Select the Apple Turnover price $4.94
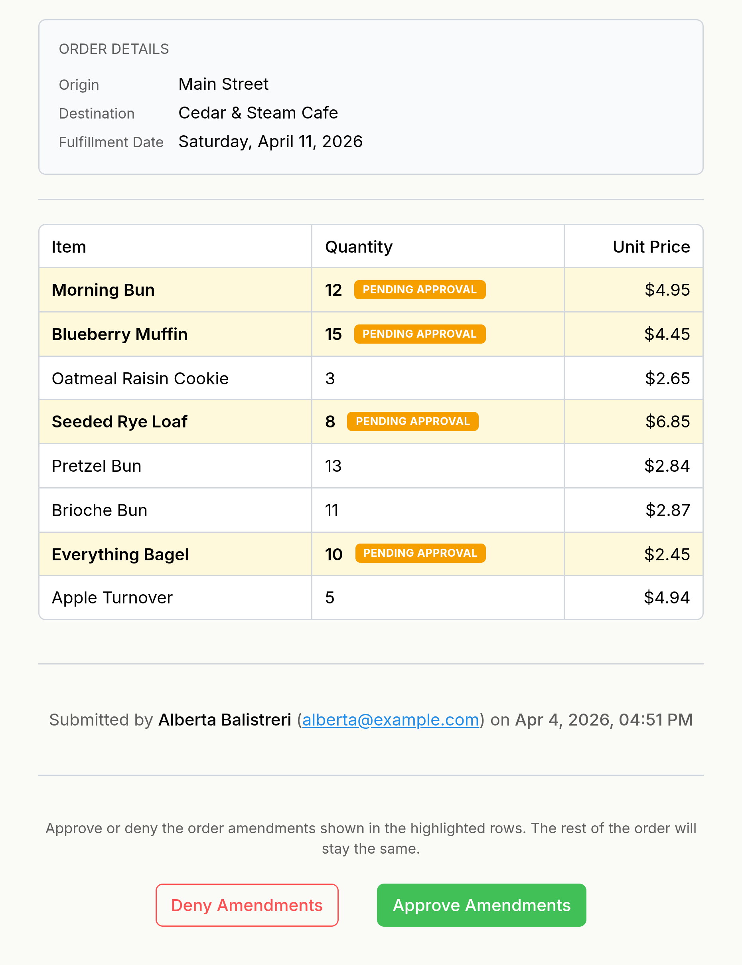Image resolution: width=742 pixels, height=965 pixels. pos(667,598)
